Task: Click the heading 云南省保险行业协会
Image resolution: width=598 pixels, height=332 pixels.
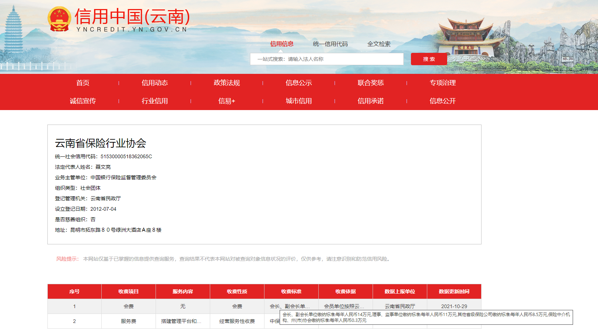Action: click(x=101, y=143)
